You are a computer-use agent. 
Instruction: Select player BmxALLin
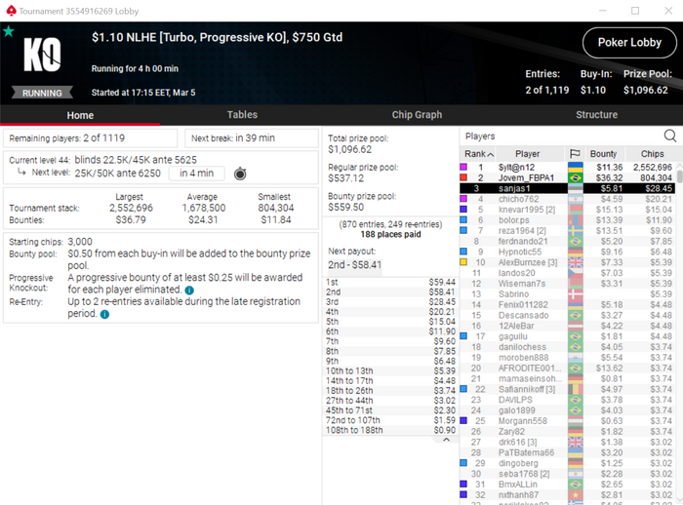point(568,485)
